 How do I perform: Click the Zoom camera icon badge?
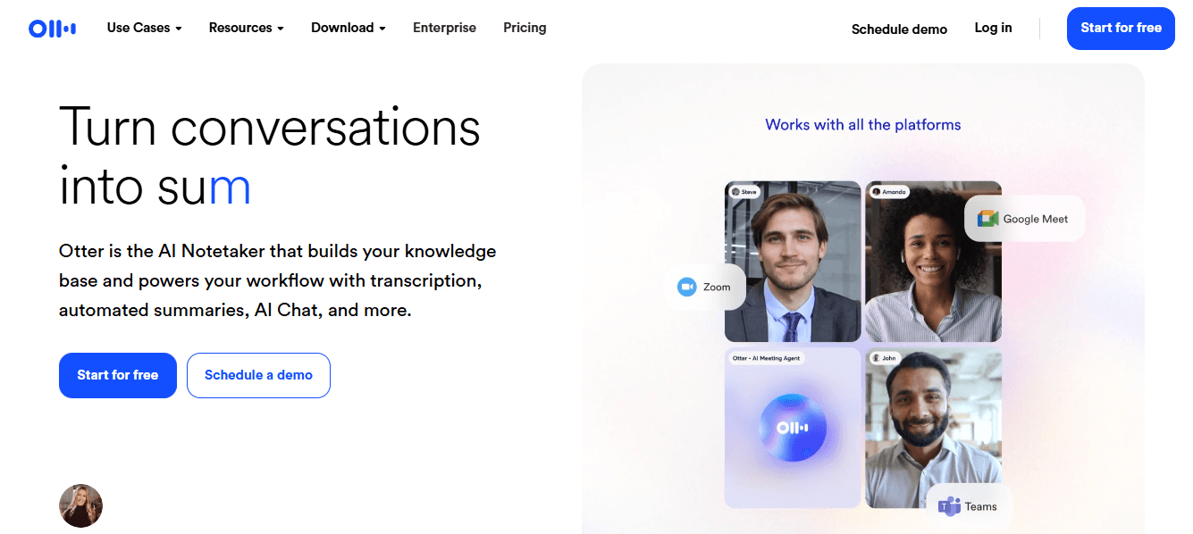click(x=686, y=287)
